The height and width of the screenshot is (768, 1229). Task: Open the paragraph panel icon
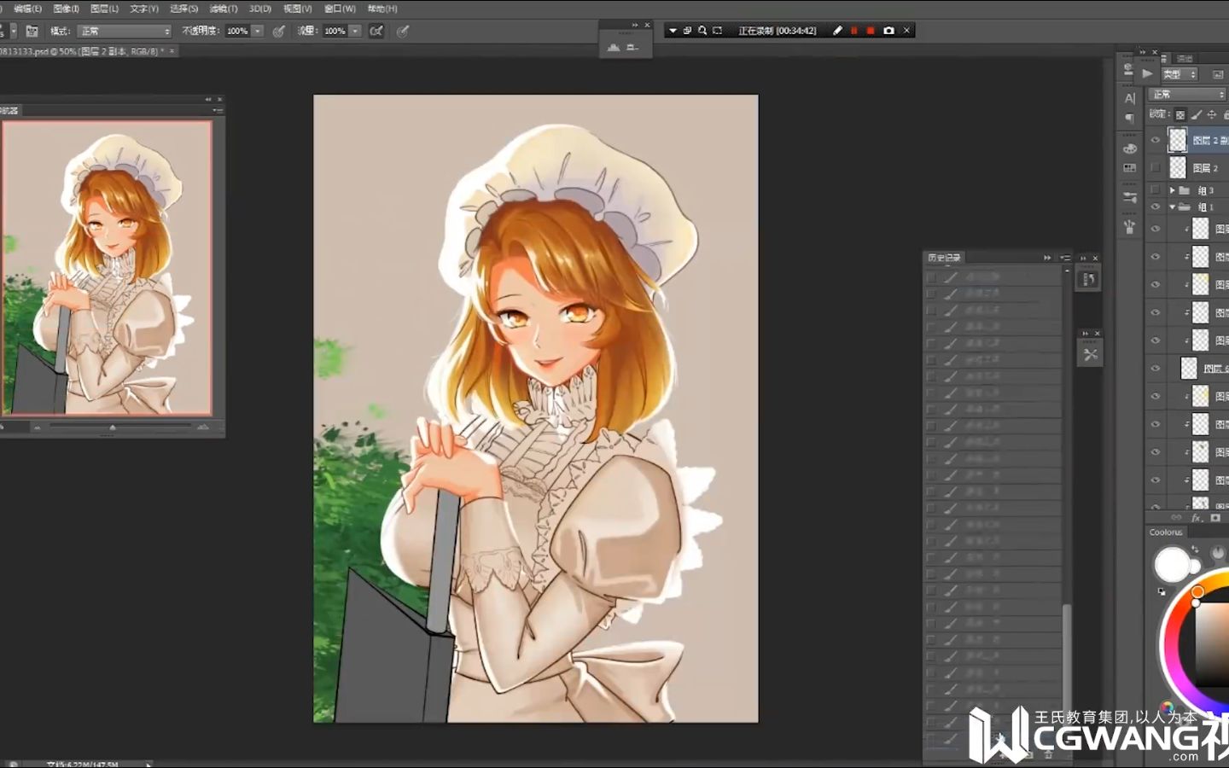click(1130, 118)
